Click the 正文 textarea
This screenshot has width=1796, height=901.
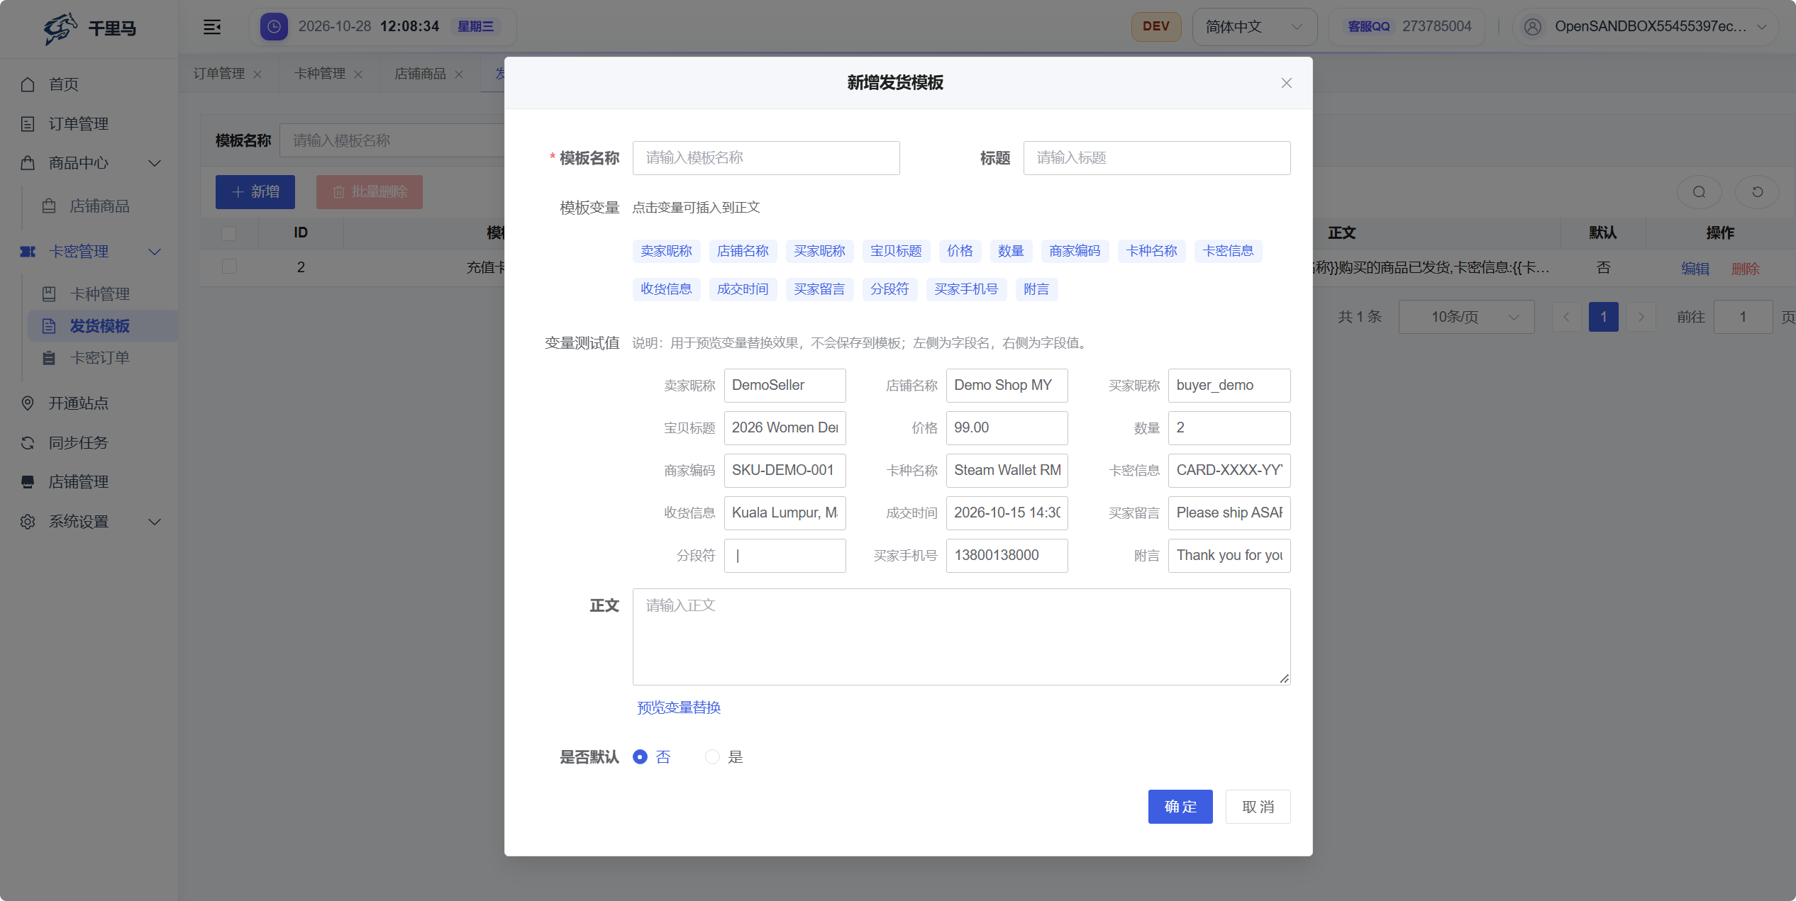tap(961, 637)
